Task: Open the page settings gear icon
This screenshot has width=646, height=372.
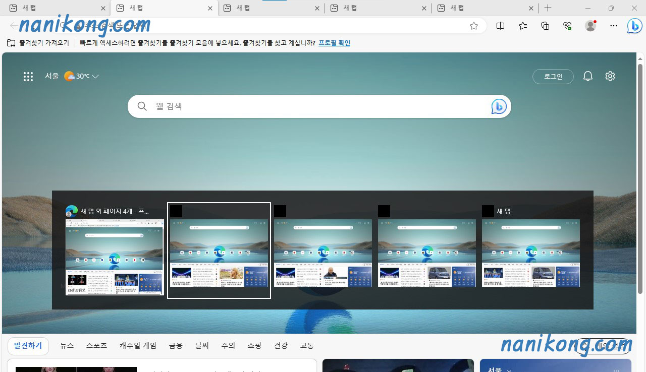Action: [610, 76]
